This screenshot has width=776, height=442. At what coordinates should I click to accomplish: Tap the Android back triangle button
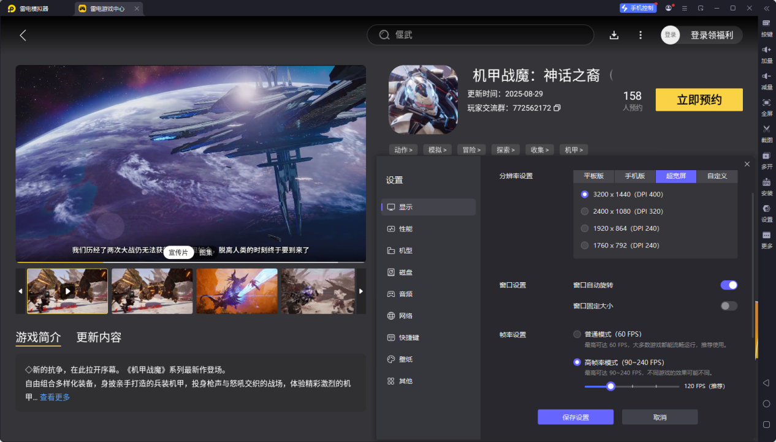pyautogui.click(x=766, y=383)
